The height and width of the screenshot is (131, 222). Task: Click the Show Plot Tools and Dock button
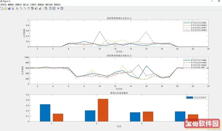click(62, 8)
